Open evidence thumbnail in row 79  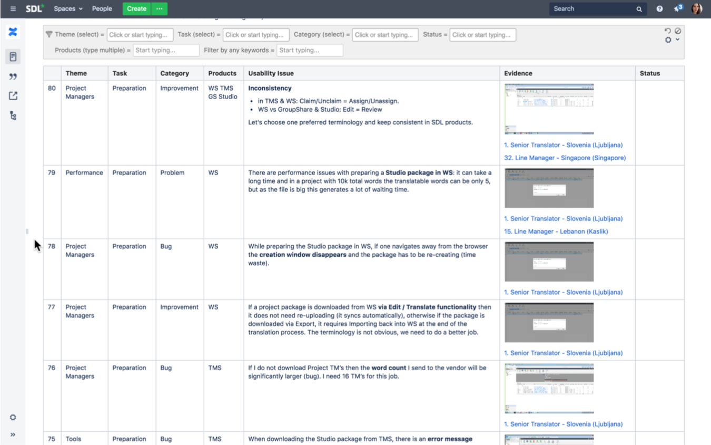tap(549, 188)
